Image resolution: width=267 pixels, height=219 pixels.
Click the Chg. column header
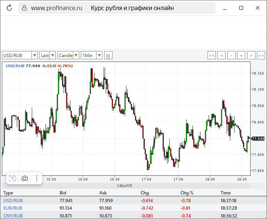(145, 193)
